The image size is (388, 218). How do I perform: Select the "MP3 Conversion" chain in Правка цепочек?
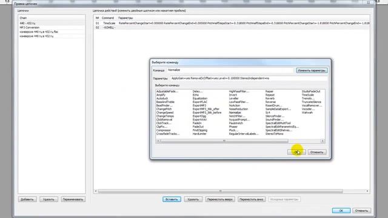(x=52, y=27)
